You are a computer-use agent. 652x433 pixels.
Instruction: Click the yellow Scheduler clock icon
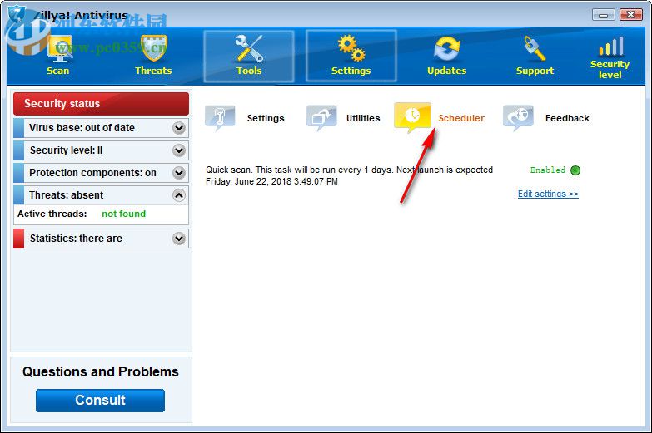tap(412, 117)
